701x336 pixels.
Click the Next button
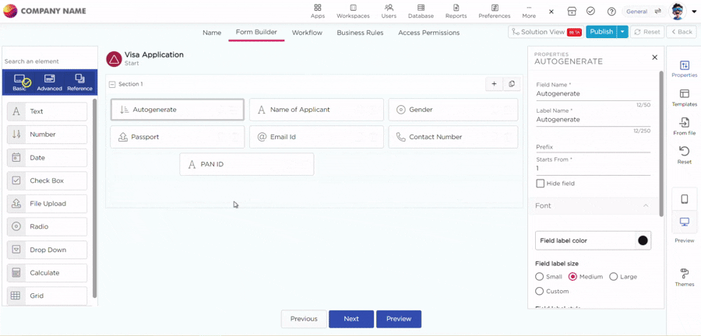point(351,319)
